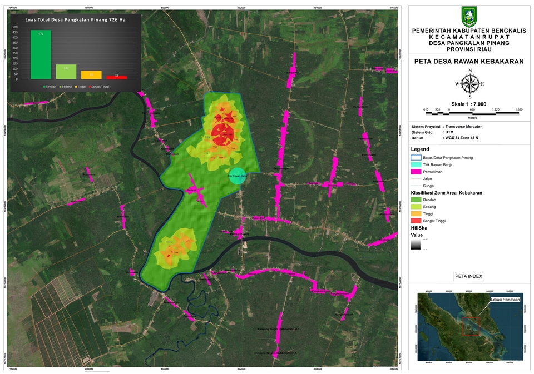Click the 'PEMERINTAH KABUPATEN BENGKALIS' heading
The width and height of the screenshot is (534, 374).
tap(469, 31)
